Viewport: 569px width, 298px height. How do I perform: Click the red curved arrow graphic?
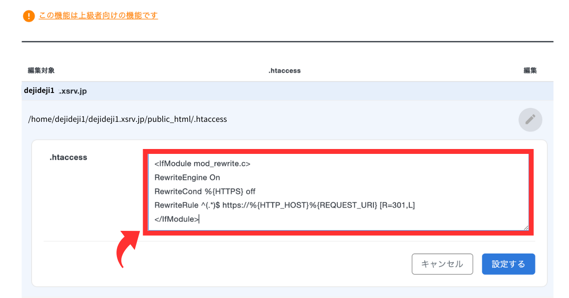click(x=126, y=249)
